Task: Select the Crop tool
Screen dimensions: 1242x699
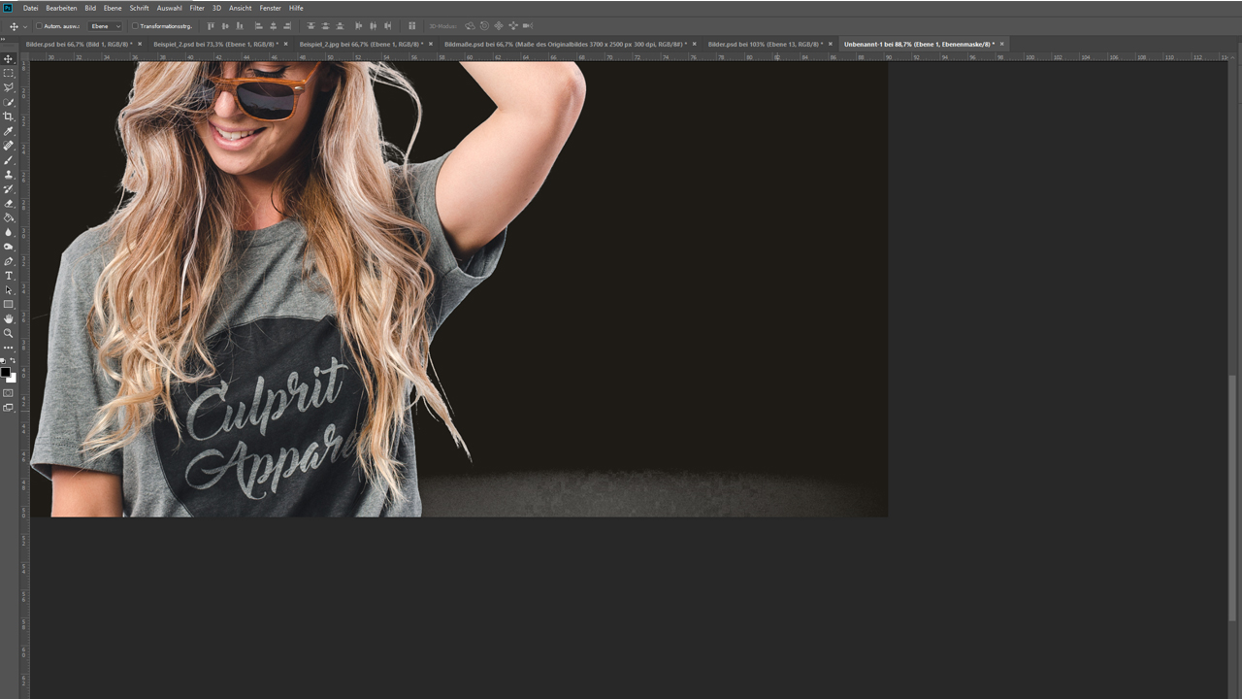Action: (9, 116)
